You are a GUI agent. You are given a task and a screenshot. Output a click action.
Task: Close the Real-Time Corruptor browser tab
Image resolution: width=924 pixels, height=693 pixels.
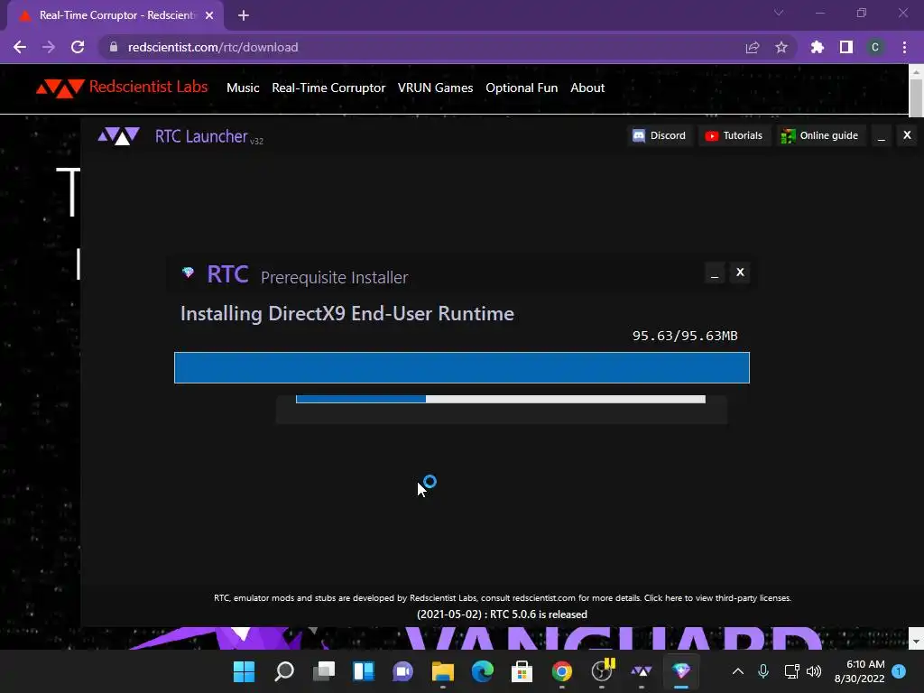pyautogui.click(x=209, y=15)
